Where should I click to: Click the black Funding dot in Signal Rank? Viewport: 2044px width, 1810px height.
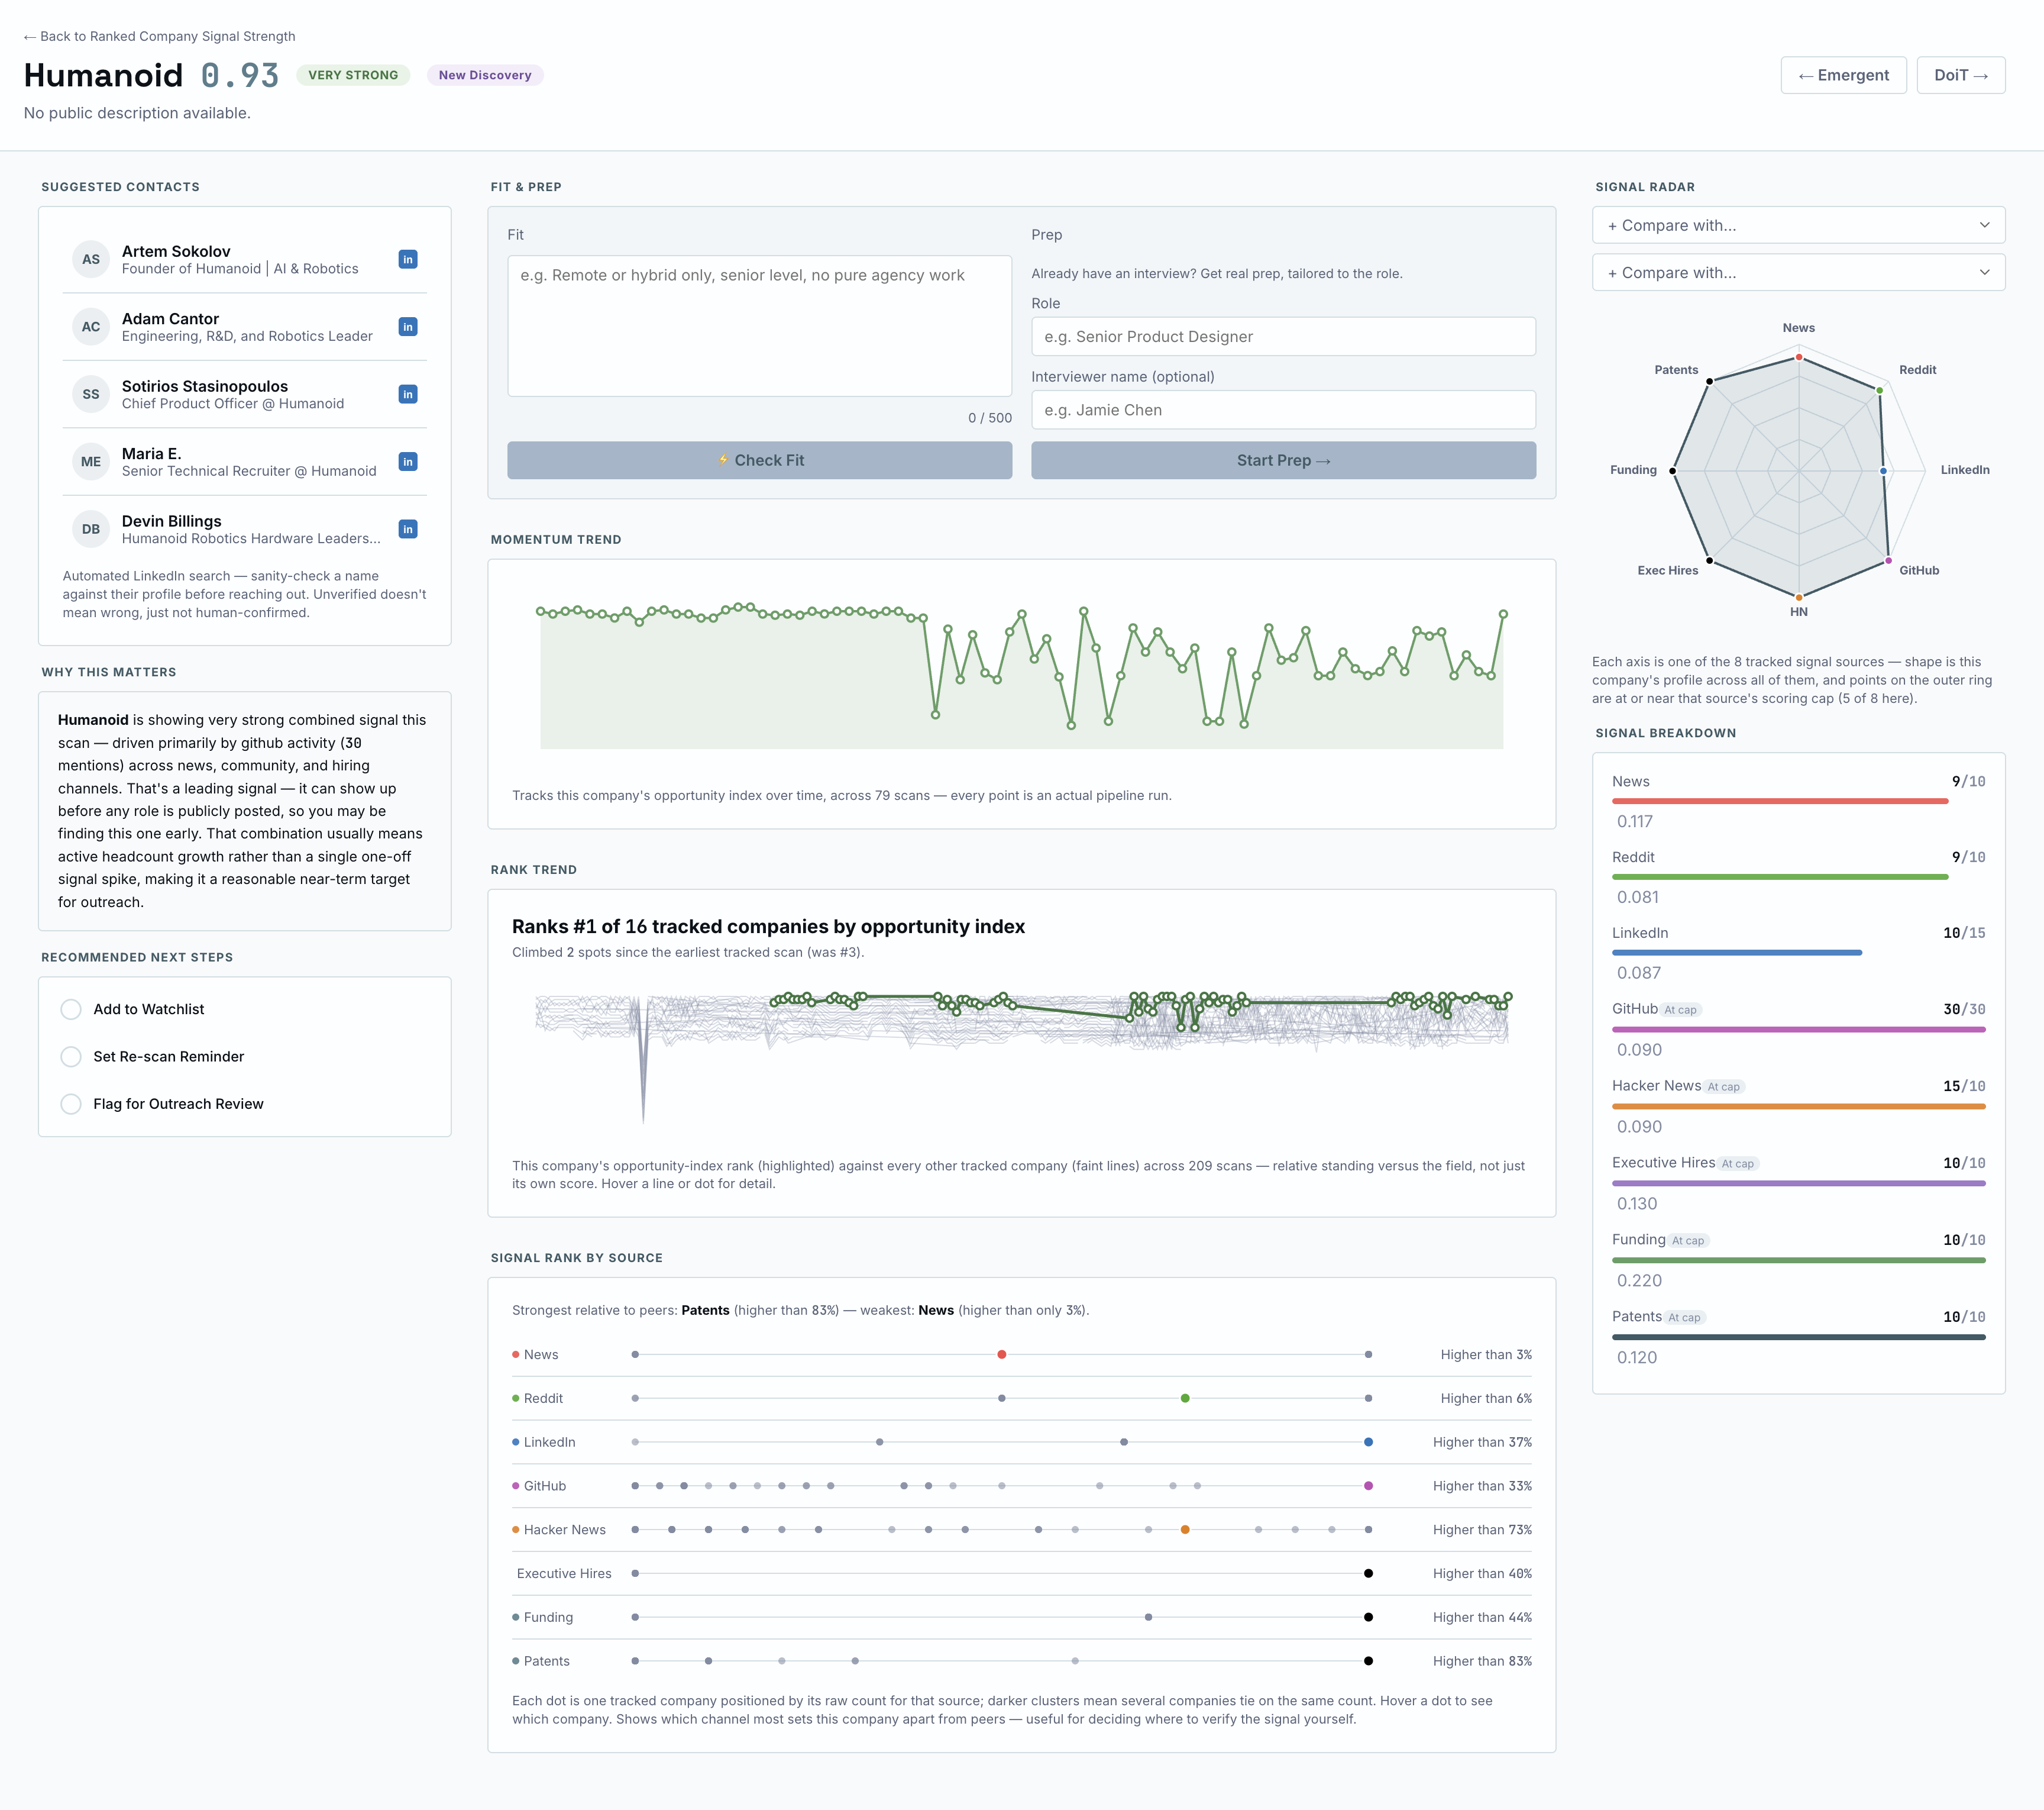pos(1368,1617)
